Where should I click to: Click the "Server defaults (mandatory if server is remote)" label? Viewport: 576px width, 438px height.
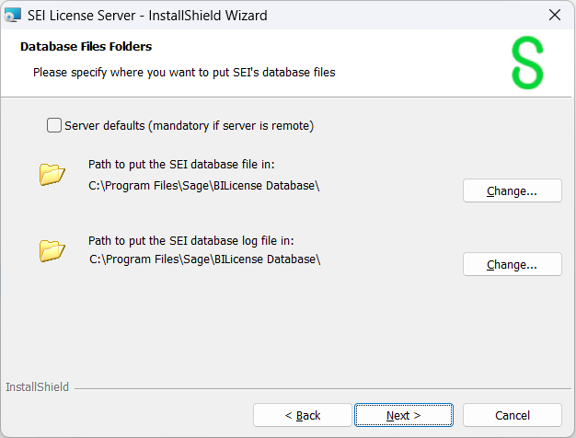[x=189, y=125]
